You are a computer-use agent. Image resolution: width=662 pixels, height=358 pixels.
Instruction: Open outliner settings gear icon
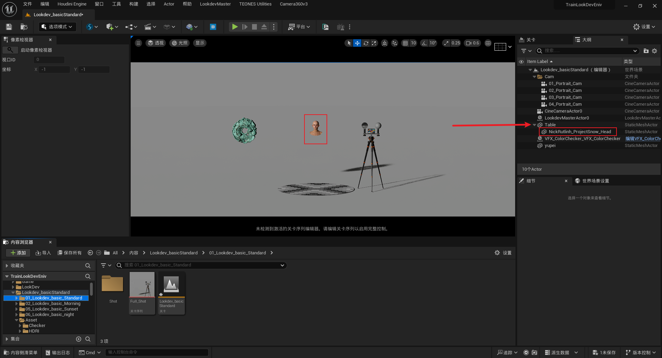click(x=654, y=51)
